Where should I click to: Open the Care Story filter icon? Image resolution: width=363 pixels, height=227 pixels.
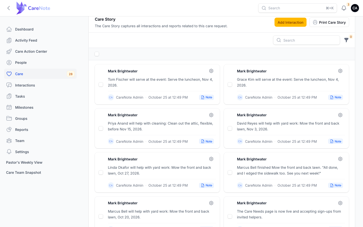pyautogui.click(x=346, y=40)
